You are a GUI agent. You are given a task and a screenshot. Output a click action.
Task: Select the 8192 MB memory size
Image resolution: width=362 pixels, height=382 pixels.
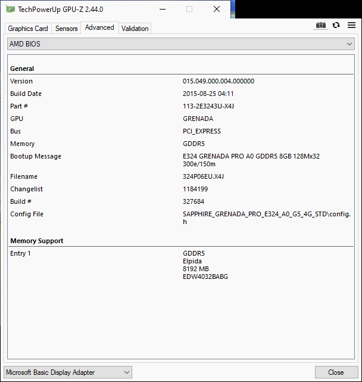196,269
